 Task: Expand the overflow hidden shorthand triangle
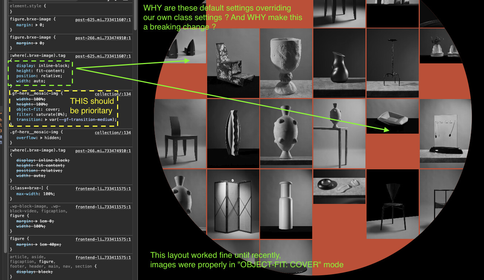click(42, 138)
